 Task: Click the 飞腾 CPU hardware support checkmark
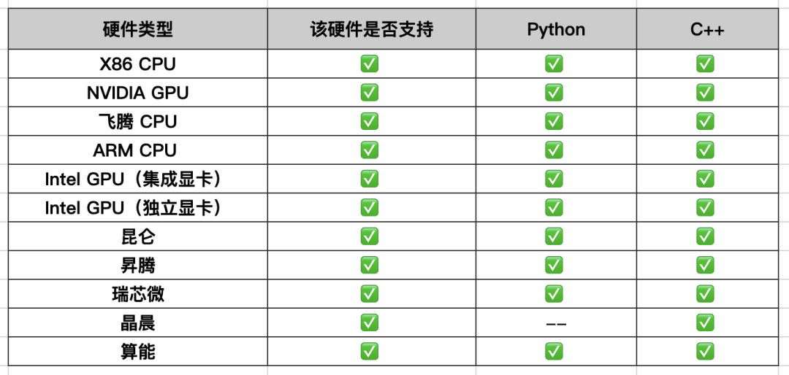[x=370, y=121]
